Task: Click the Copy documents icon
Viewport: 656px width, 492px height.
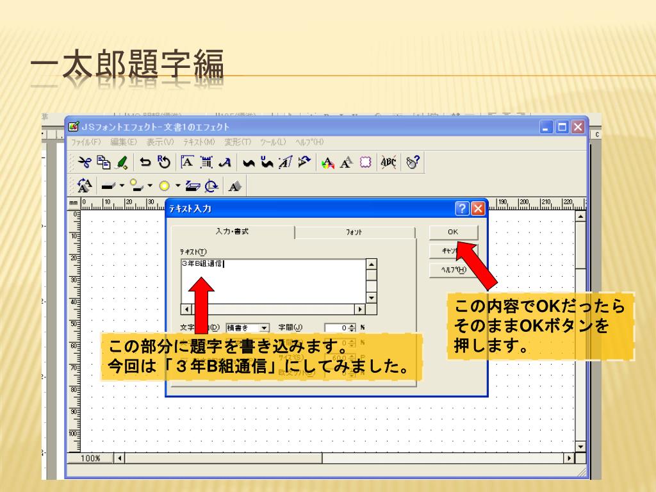Action: [103, 162]
